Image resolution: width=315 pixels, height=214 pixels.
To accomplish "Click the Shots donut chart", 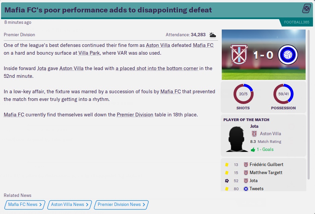I will click(243, 94).
